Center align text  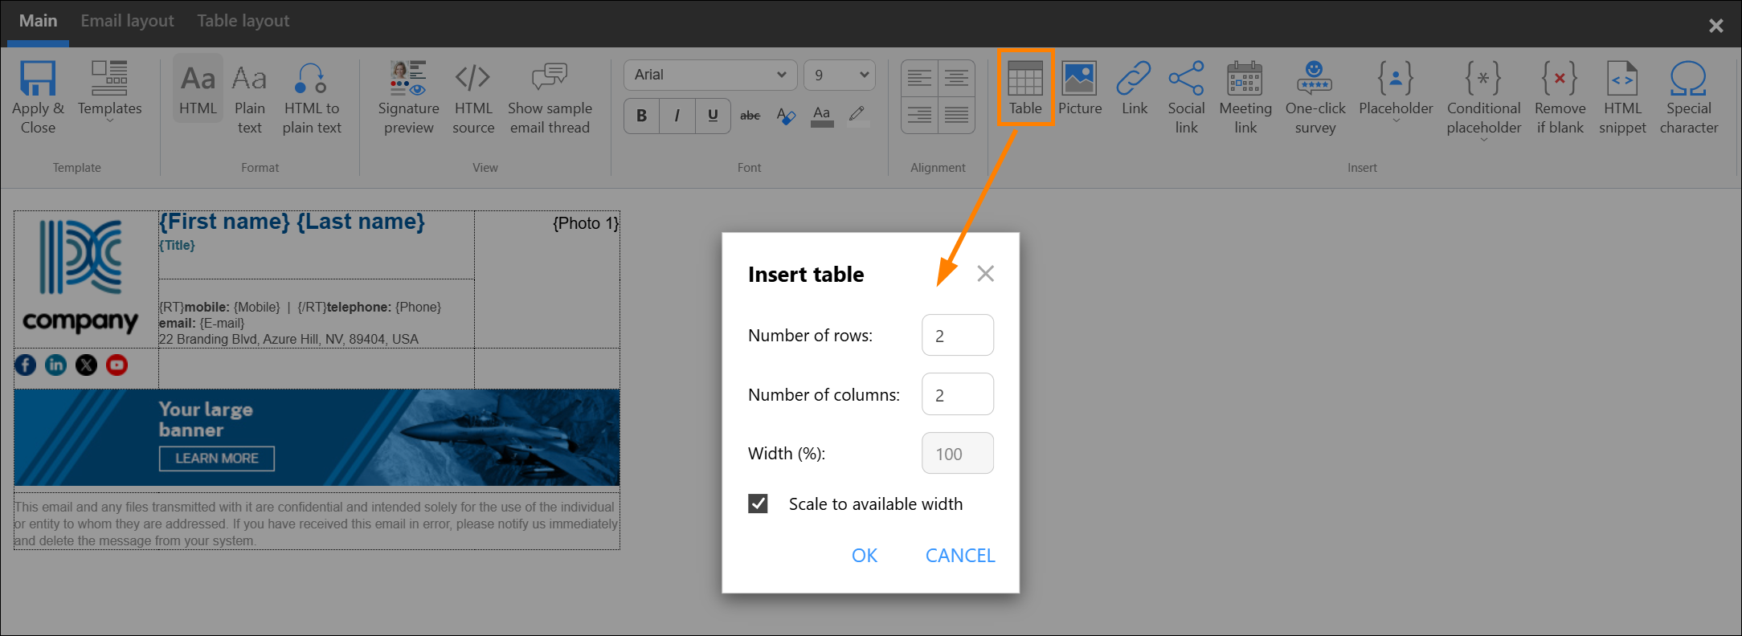(956, 79)
